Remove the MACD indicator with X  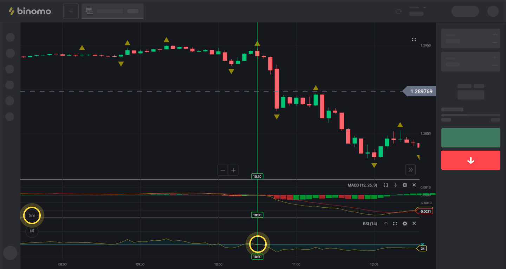414,185
